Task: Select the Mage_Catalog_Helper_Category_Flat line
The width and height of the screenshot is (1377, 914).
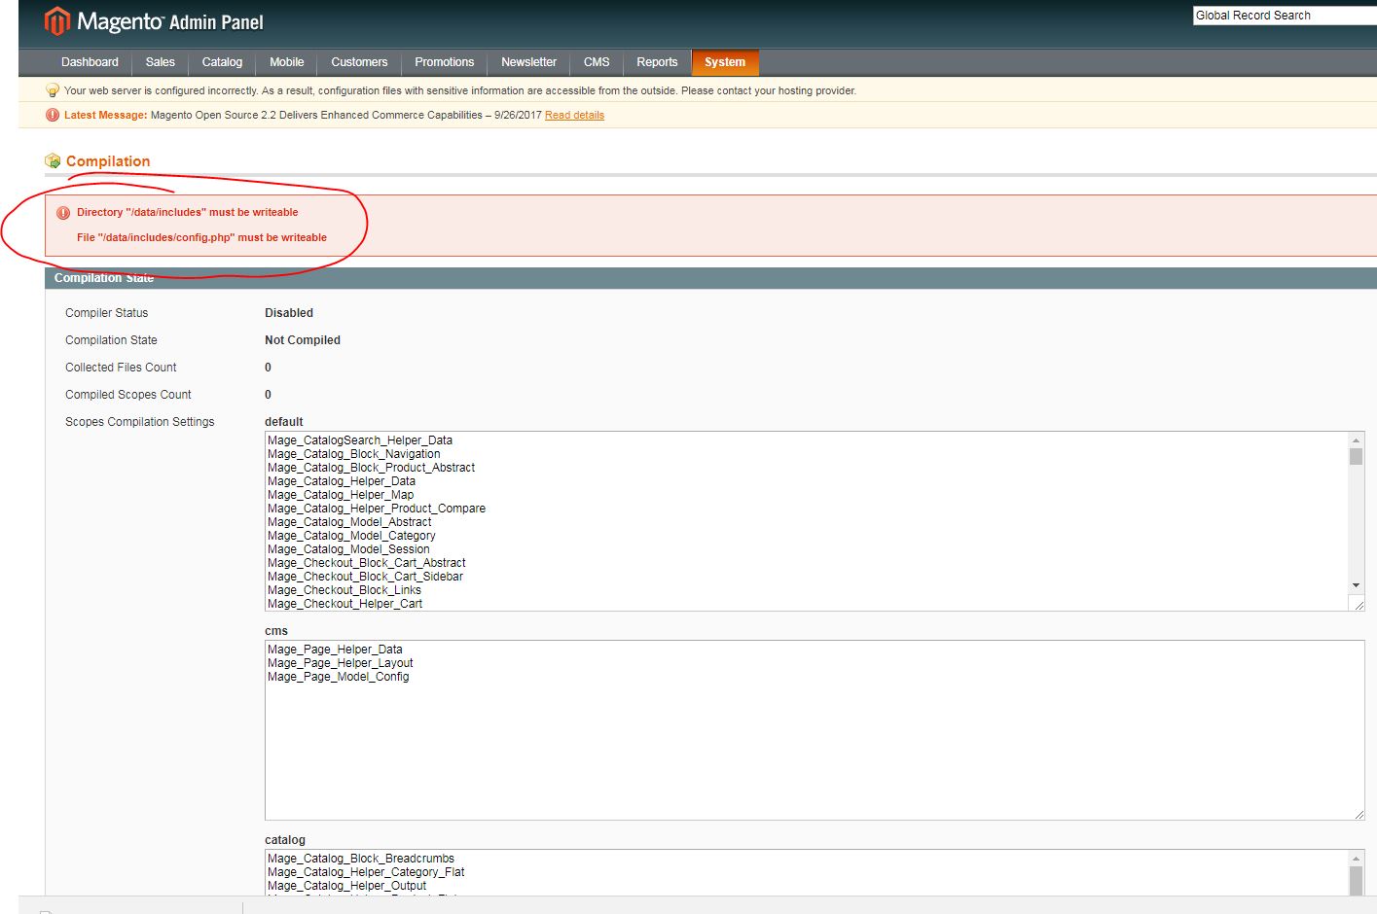Action: [x=366, y=872]
